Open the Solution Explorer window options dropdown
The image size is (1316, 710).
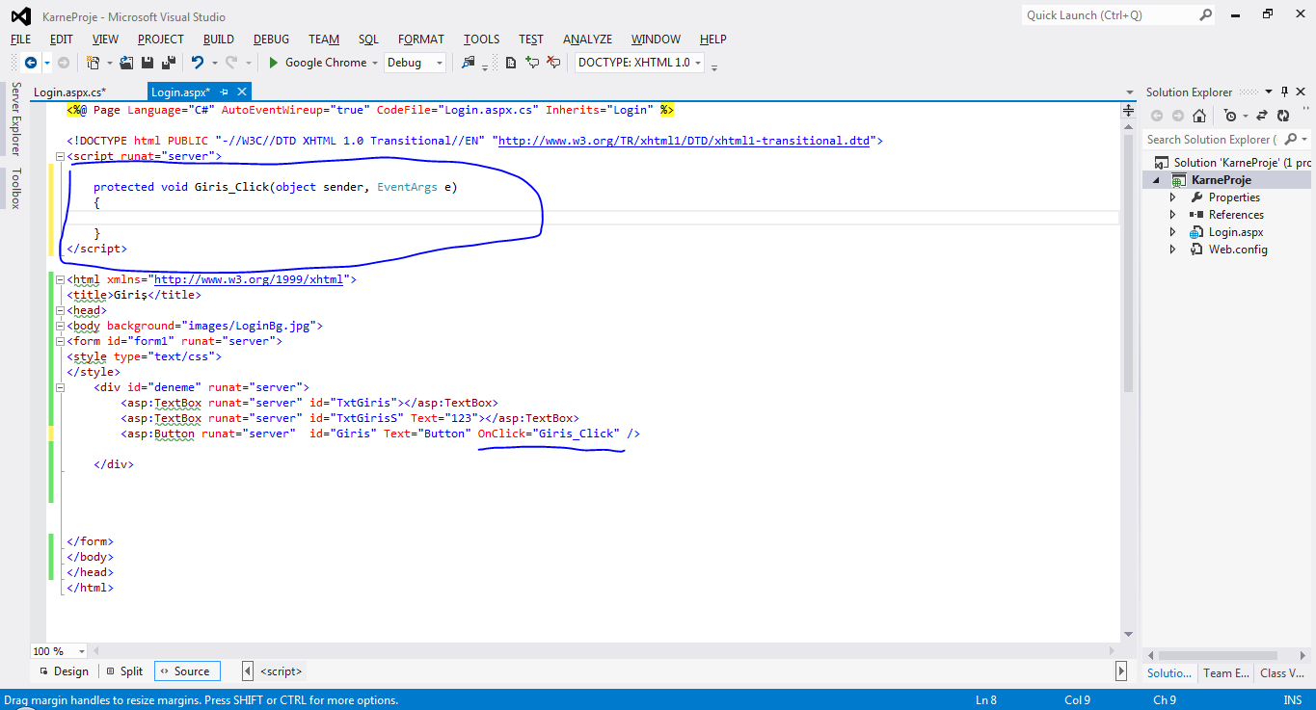(1269, 92)
